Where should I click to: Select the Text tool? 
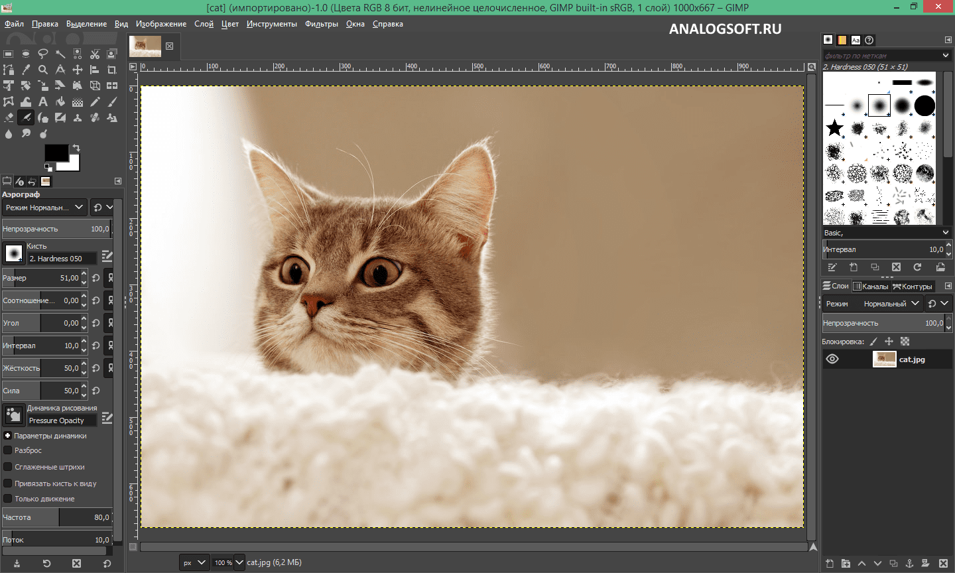(42, 101)
